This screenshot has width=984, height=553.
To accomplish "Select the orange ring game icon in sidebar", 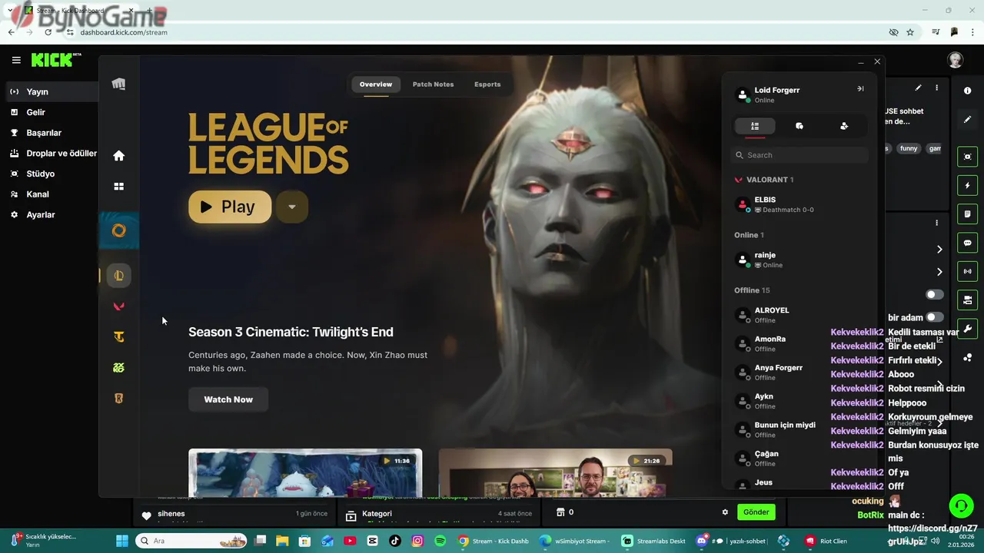I will 118,230.
